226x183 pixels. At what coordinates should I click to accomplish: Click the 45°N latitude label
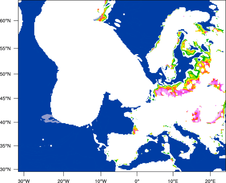click(x=5, y=98)
